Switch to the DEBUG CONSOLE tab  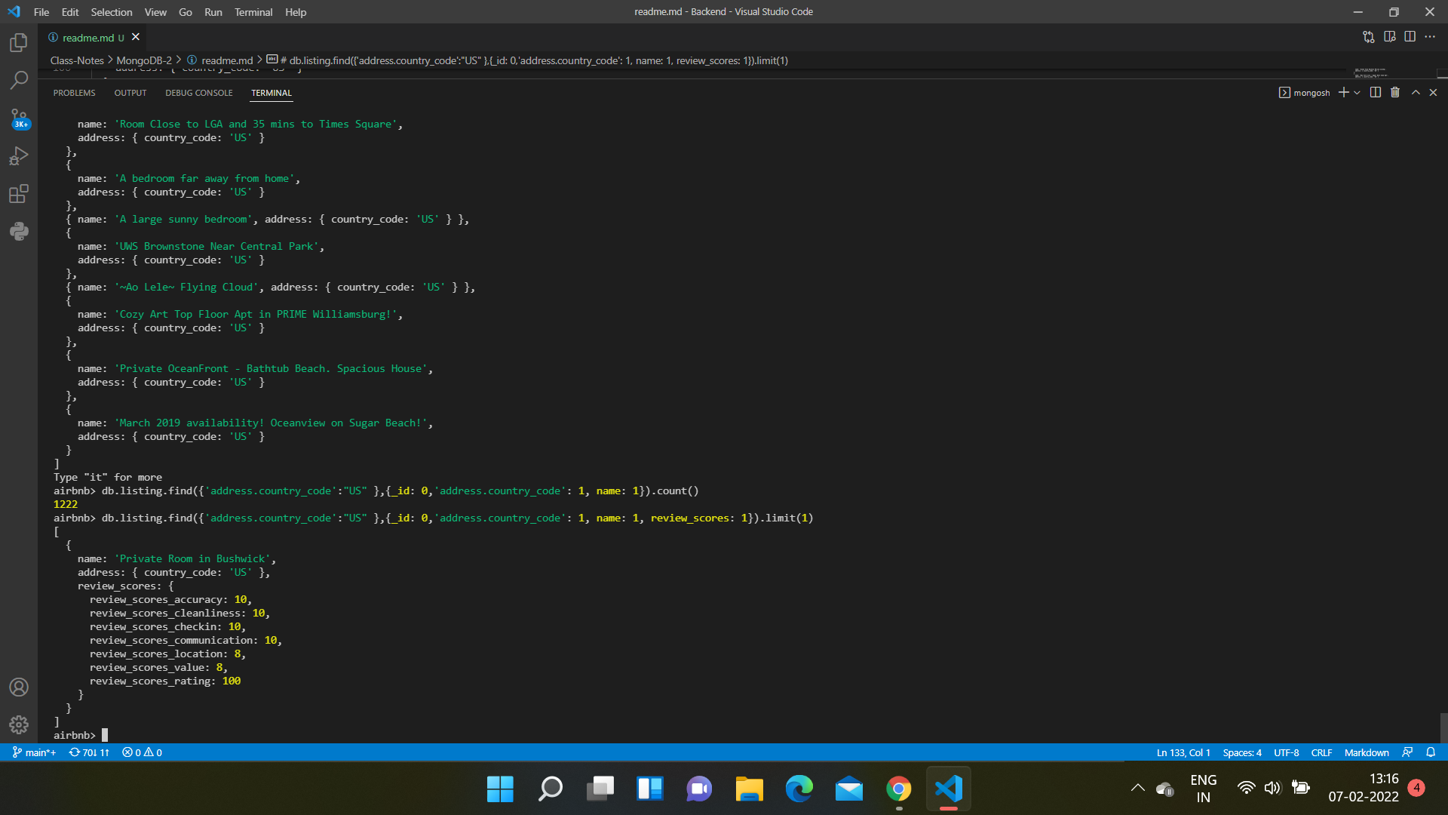[198, 93]
